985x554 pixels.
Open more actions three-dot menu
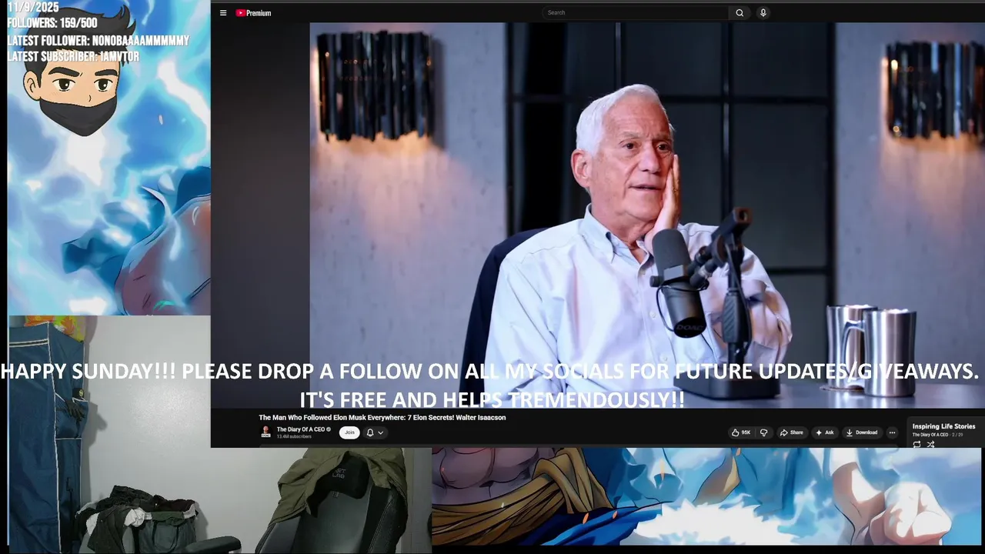click(x=892, y=432)
